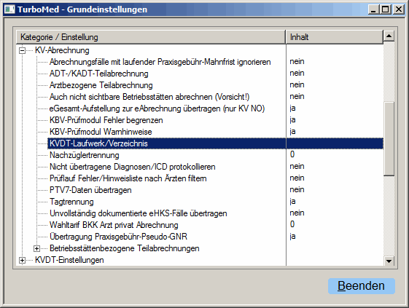Click 'ja' value of KBV-Prüfmodul Fehler begrenzen
The height and width of the screenshot is (308, 409).
(x=292, y=120)
